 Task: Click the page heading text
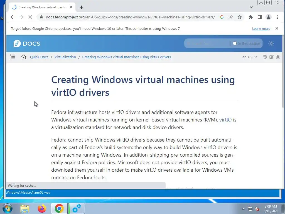(x=143, y=86)
